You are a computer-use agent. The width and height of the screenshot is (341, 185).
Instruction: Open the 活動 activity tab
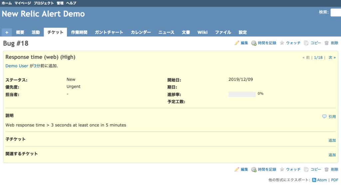(x=36, y=32)
